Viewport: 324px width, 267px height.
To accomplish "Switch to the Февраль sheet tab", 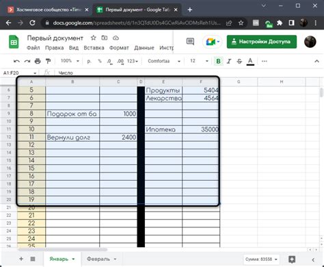I will coord(98,259).
